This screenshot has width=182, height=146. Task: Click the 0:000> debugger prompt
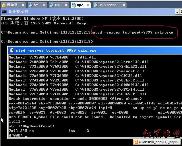[x=16, y=135]
